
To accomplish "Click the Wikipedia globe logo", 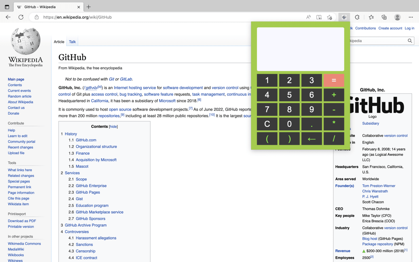I will point(26,41).
